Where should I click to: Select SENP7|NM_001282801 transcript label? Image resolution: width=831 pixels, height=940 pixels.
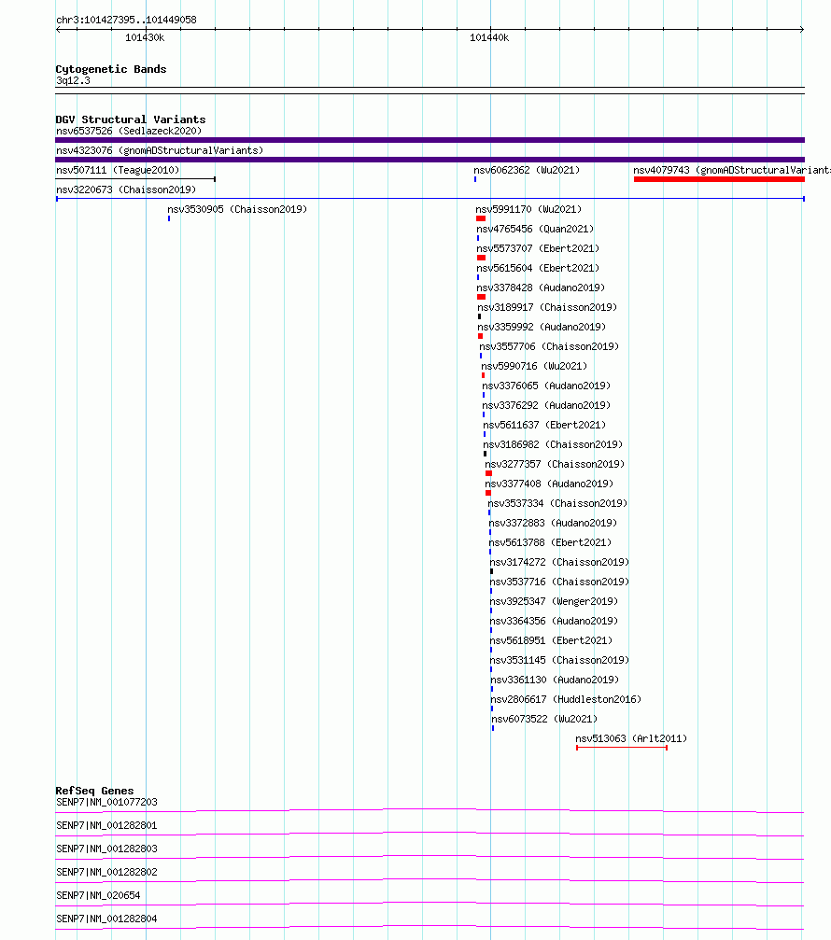pyautogui.click(x=106, y=825)
